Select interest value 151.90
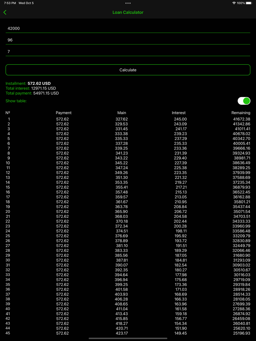Viewport: 256px width, 341px height. coord(181,328)
